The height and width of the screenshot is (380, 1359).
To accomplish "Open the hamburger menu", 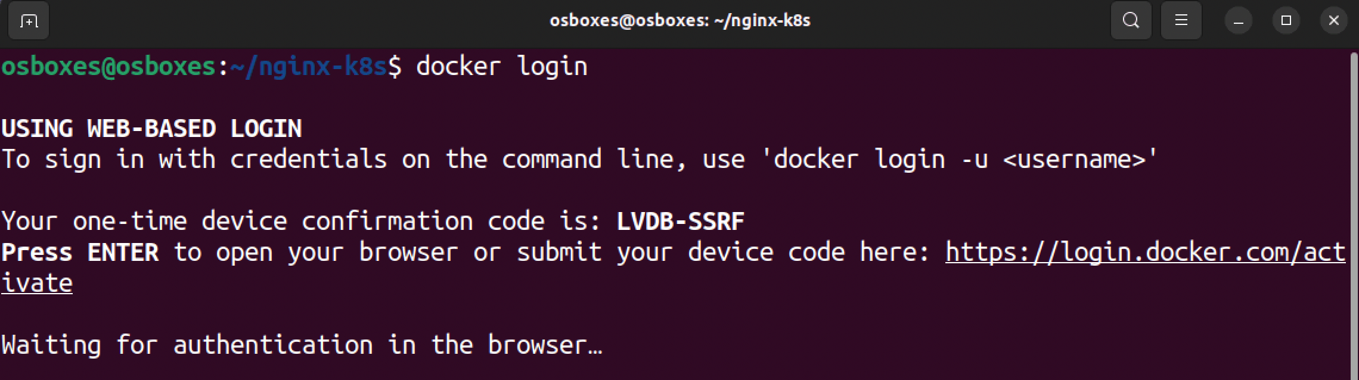I will click(1181, 21).
